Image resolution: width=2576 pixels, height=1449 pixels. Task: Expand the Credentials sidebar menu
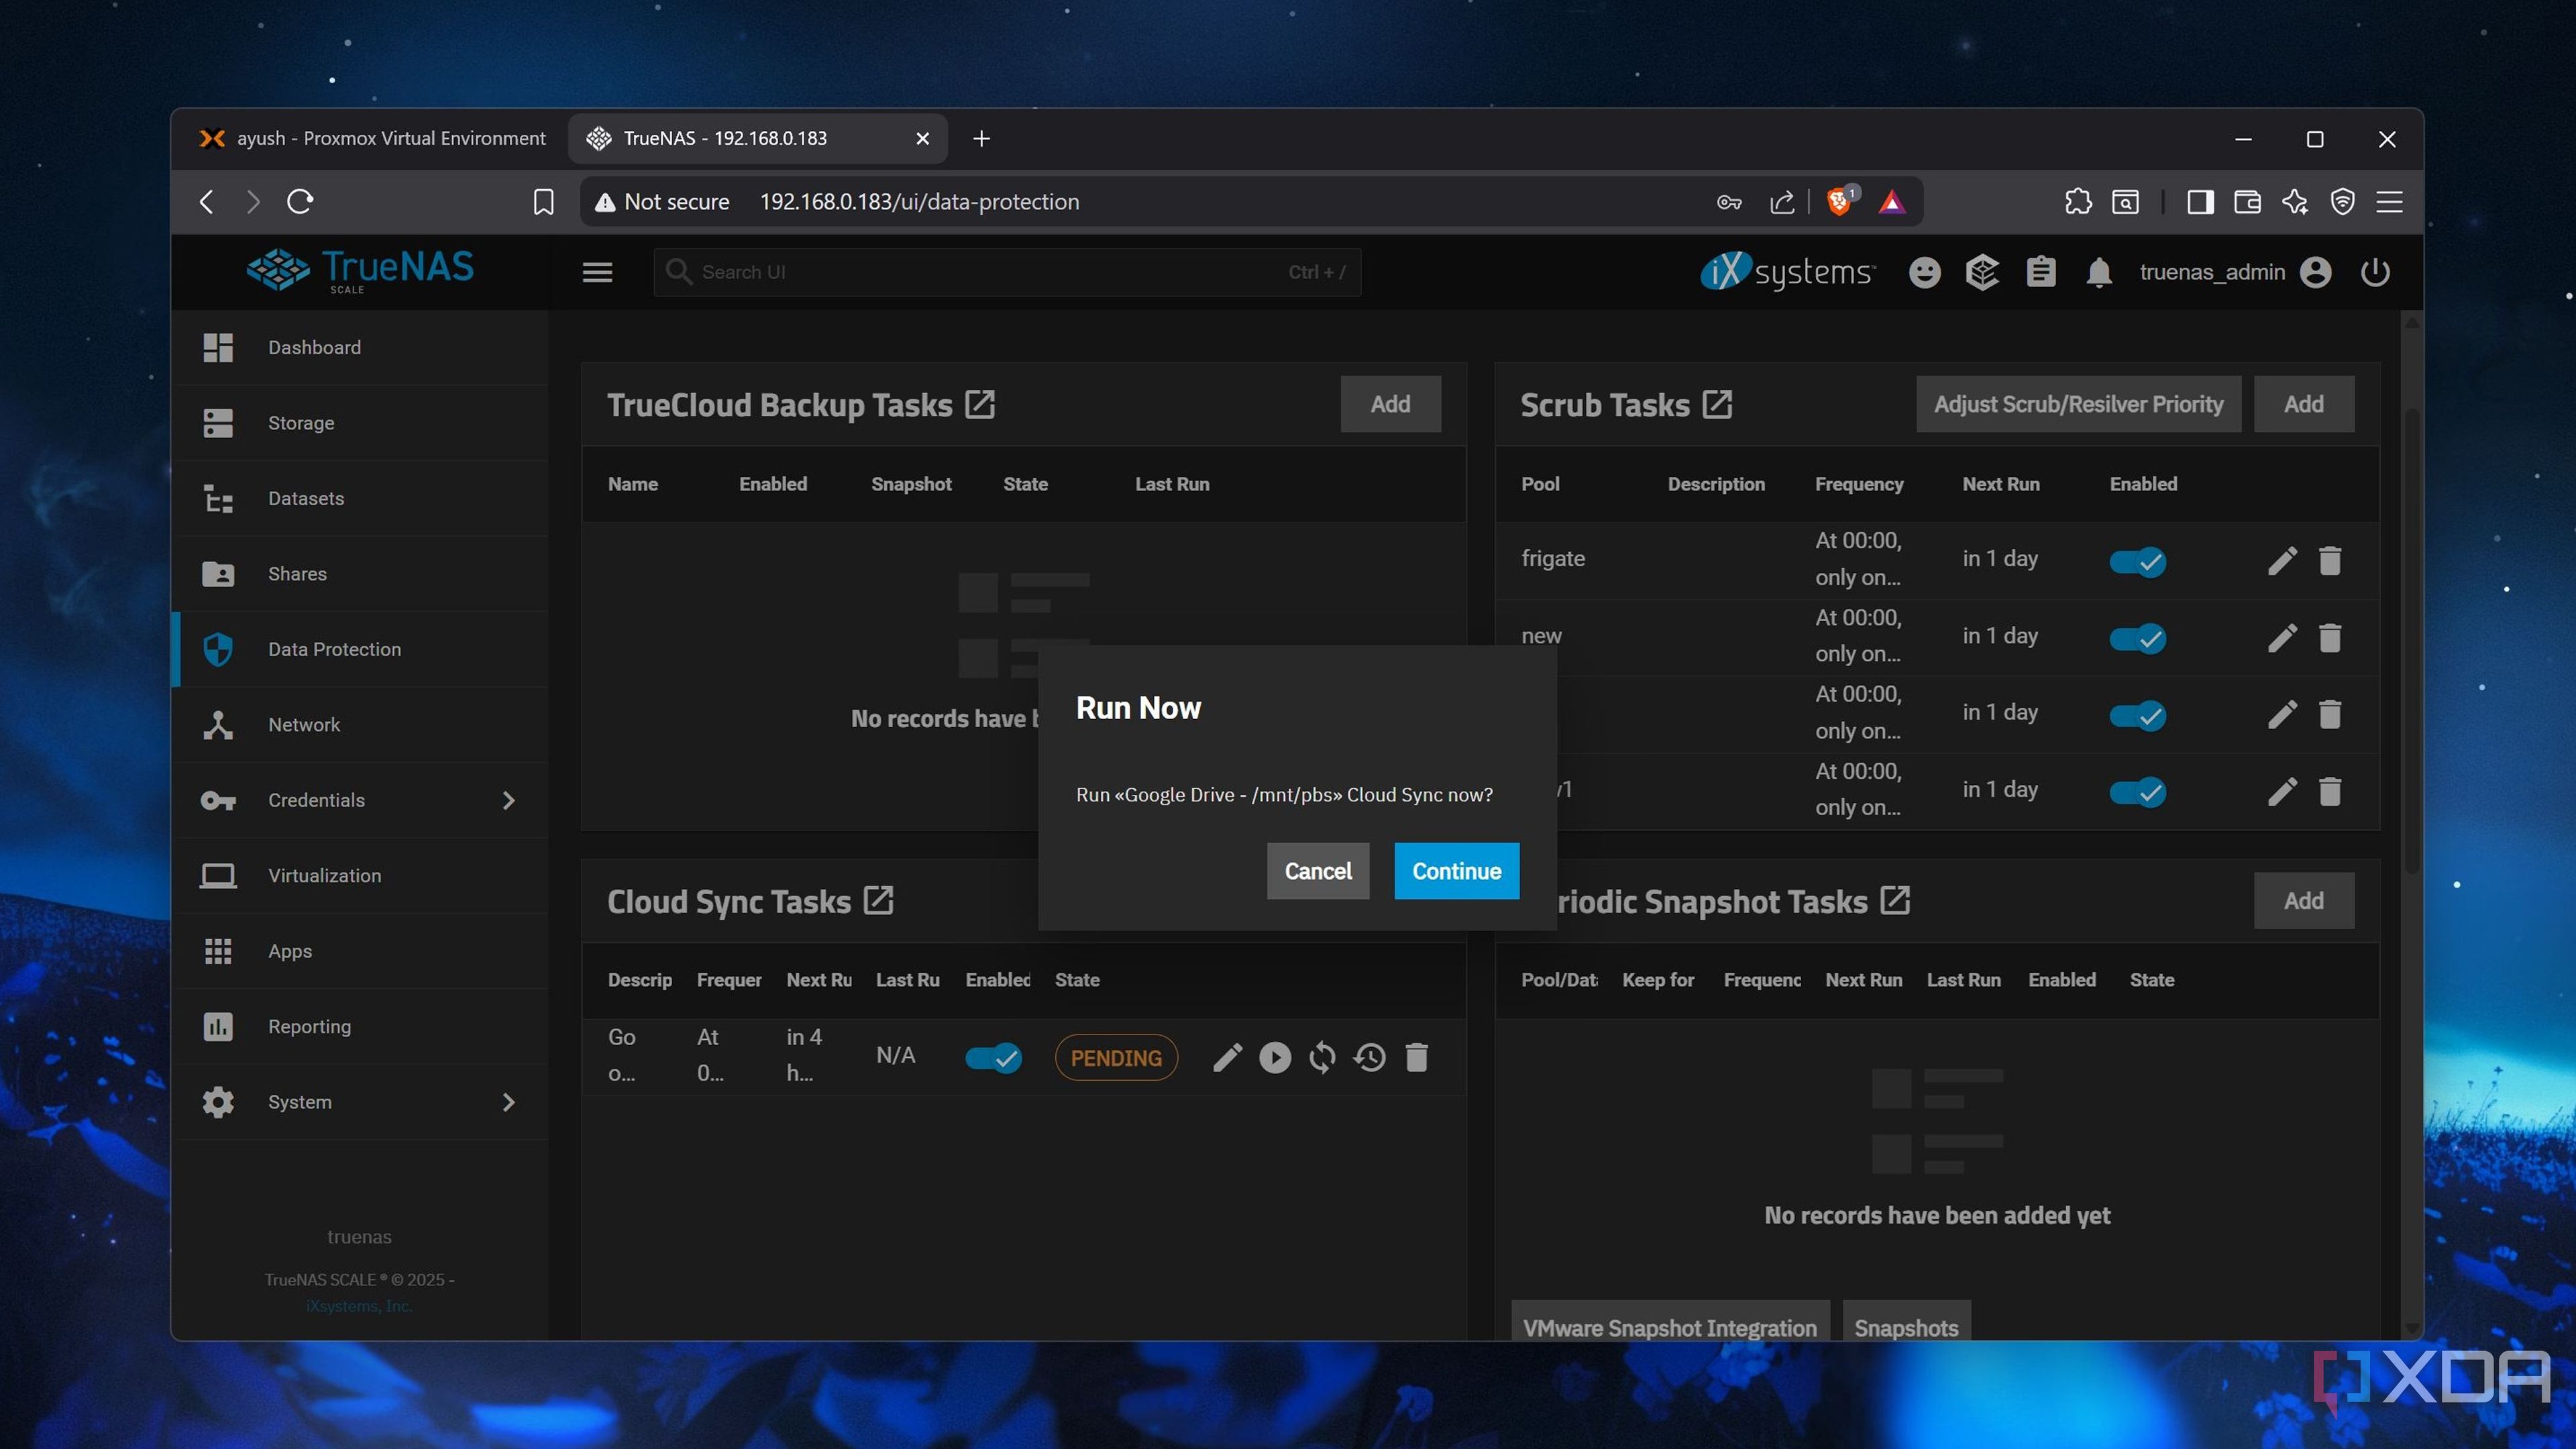tap(360, 800)
